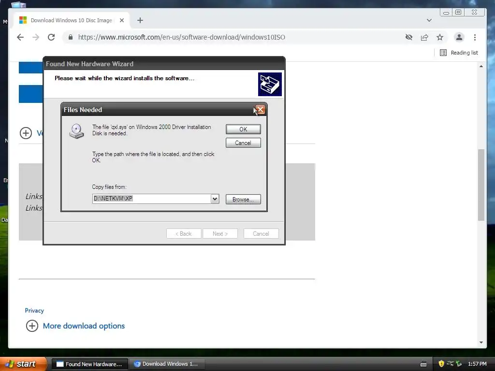Image resolution: width=495 pixels, height=371 pixels.
Task: Click the share page icon
Action: (424, 37)
